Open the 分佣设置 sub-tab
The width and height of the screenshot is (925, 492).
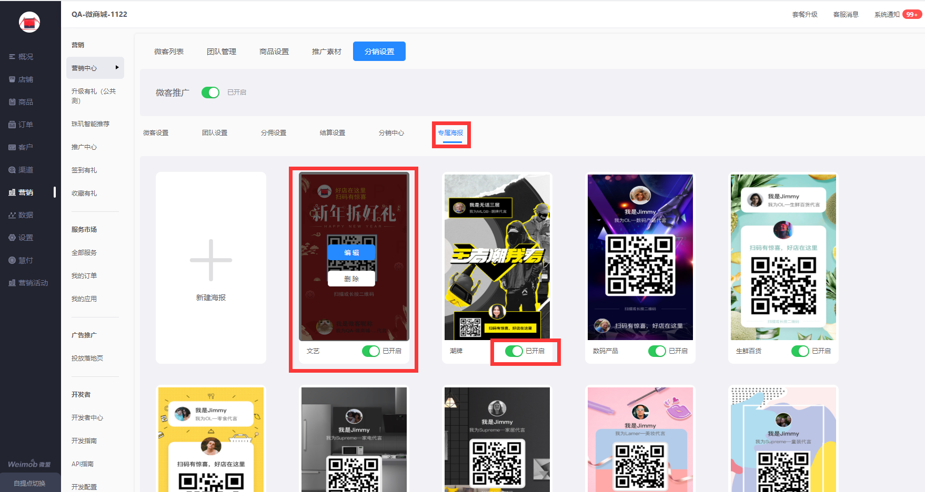274,133
